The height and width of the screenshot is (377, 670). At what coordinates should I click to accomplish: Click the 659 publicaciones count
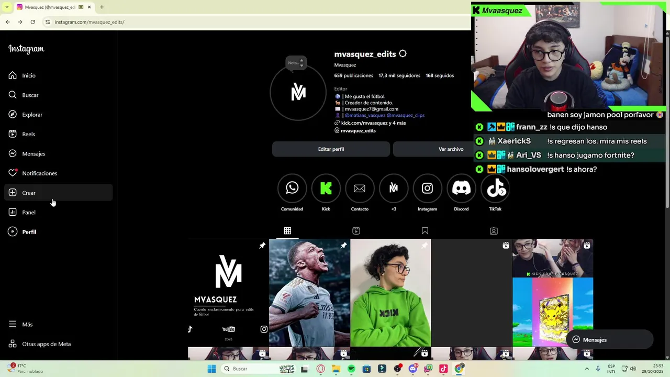354,75
